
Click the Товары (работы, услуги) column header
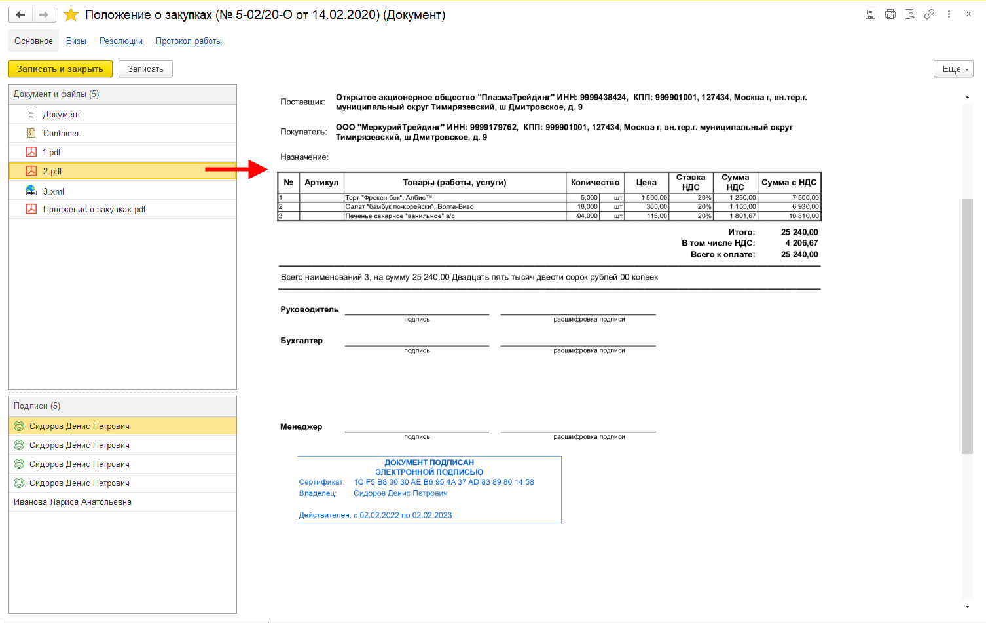coord(454,182)
